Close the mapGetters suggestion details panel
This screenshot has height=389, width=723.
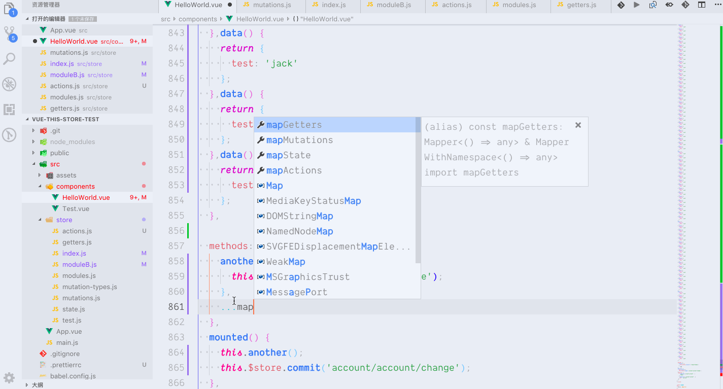[578, 125]
